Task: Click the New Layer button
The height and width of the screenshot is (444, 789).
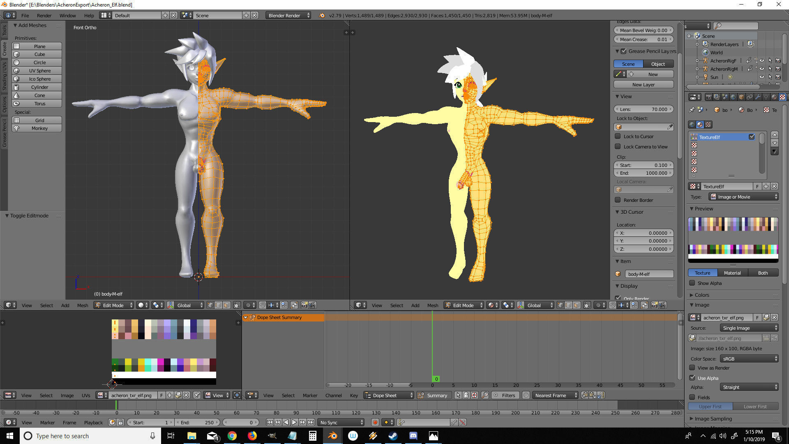Action: pos(643,84)
